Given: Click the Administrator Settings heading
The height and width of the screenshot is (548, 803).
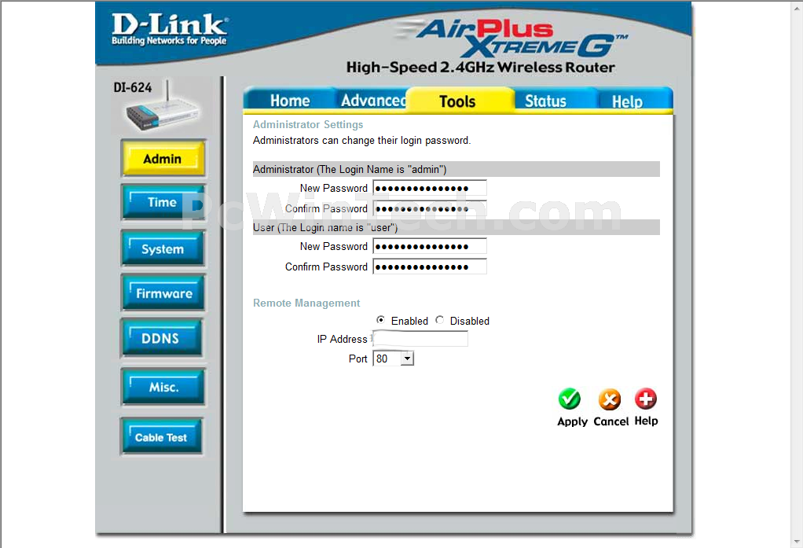Looking at the screenshot, I should coord(308,124).
